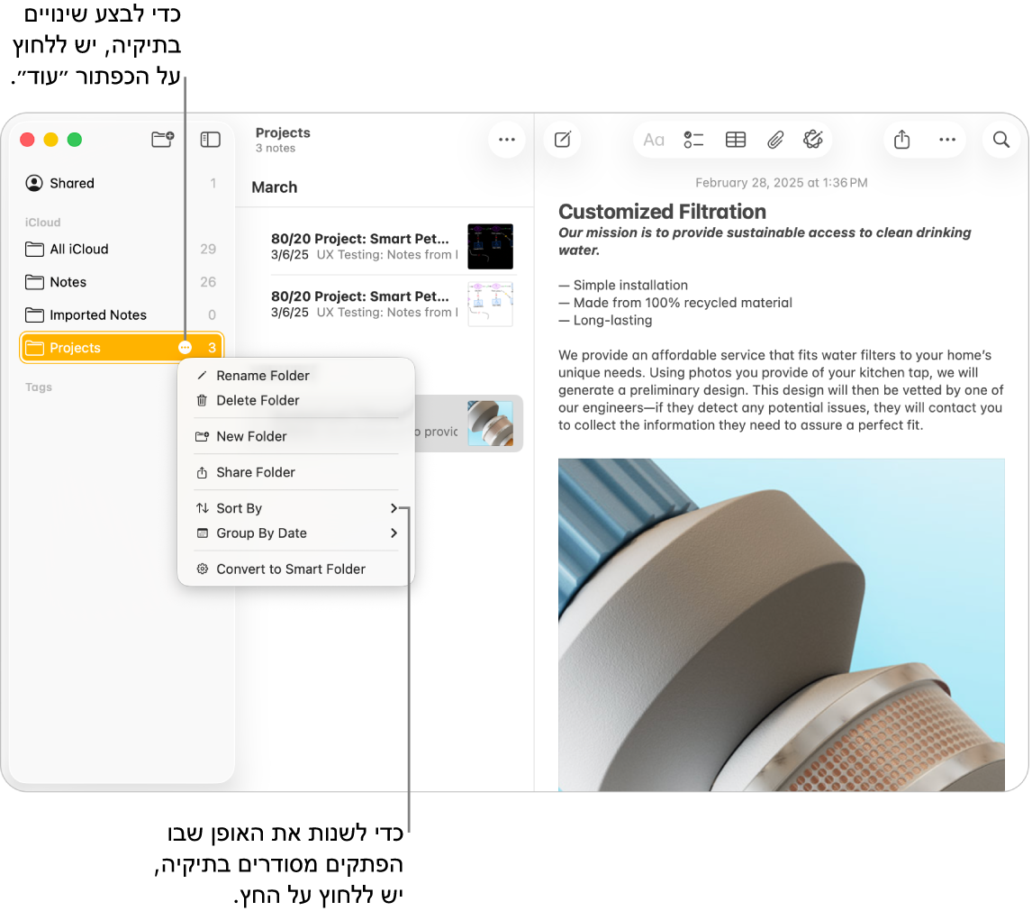Click the search magnifying glass
The width and height of the screenshot is (1032, 911).
[x=1000, y=140]
